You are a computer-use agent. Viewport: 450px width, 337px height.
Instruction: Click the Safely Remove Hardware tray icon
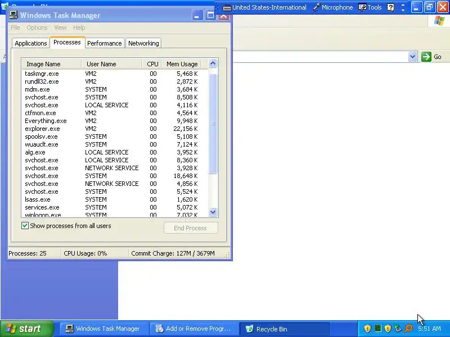click(x=398, y=329)
